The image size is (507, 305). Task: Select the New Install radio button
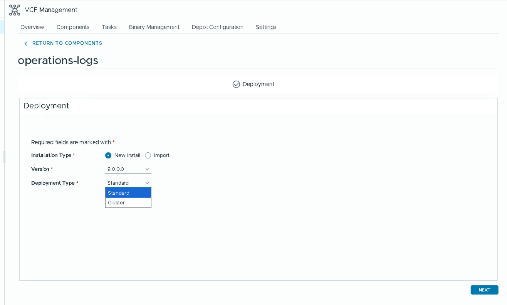(x=108, y=155)
